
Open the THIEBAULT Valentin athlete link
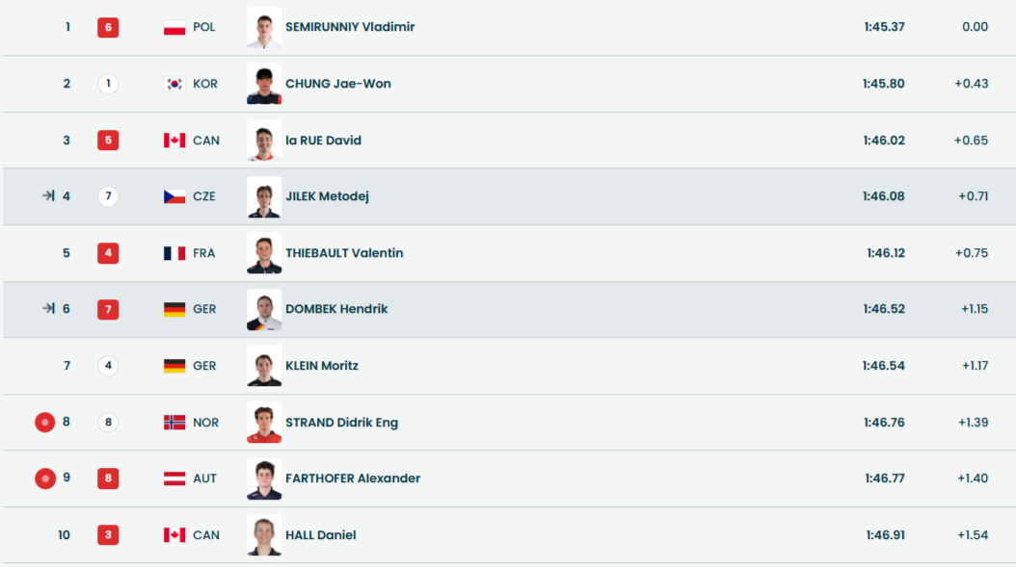point(344,253)
